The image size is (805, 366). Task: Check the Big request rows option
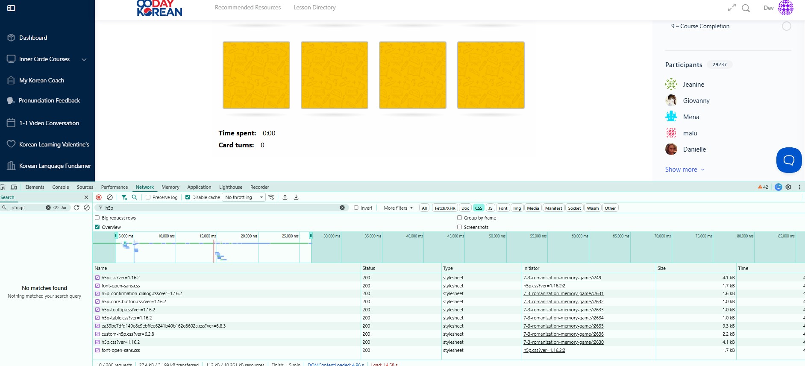click(97, 218)
